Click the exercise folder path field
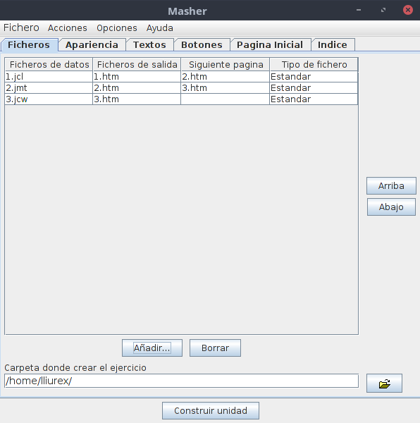The image size is (420, 423). 181,381
